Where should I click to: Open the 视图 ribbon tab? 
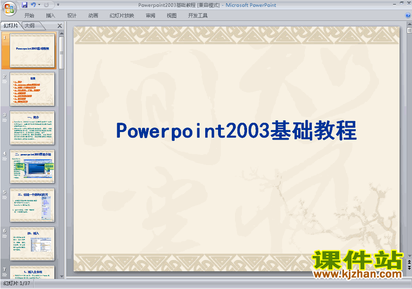[171, 16]
